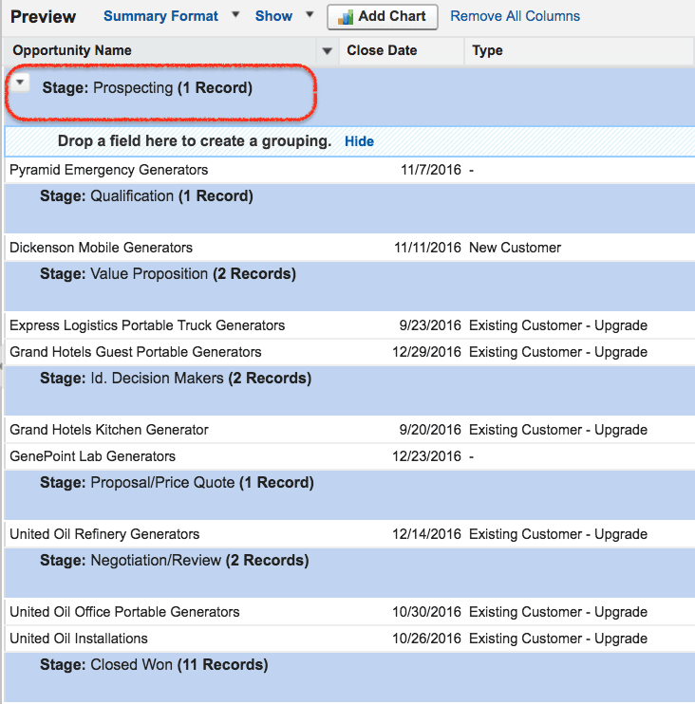Image resolution: width=695 pixels, height=704 pixels.
Task: Open the Opportunity Name column menu arrow
Action: [x=328, y=51]
